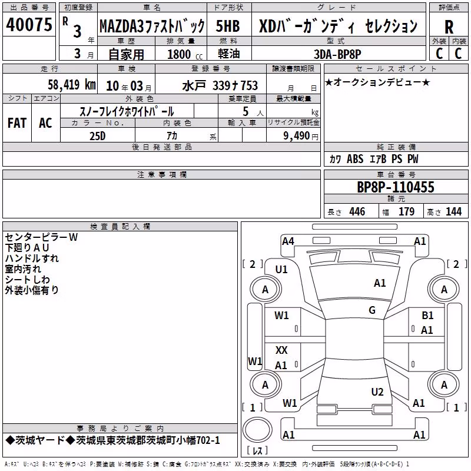Select seating capacity 5 人
The width and height of the screenshot is (471, 471).
253,112
